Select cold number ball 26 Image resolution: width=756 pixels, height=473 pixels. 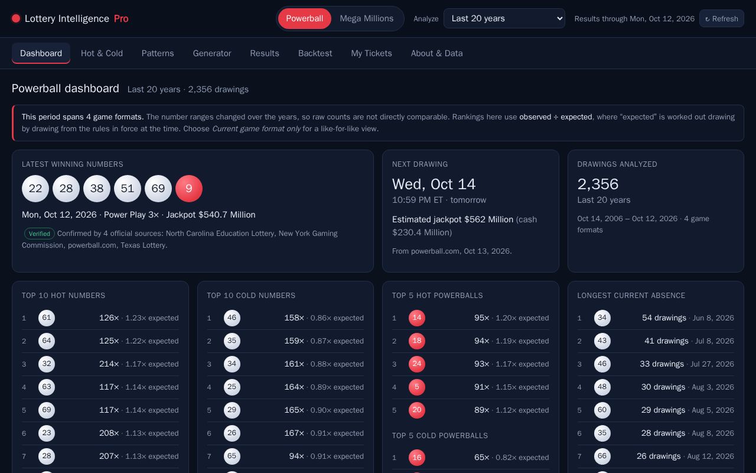232,433
